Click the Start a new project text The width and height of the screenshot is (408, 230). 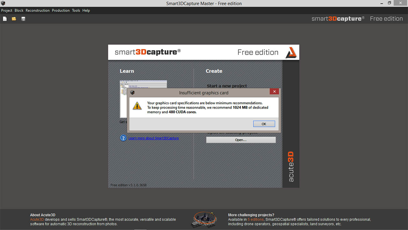click(x=227, y=86)
